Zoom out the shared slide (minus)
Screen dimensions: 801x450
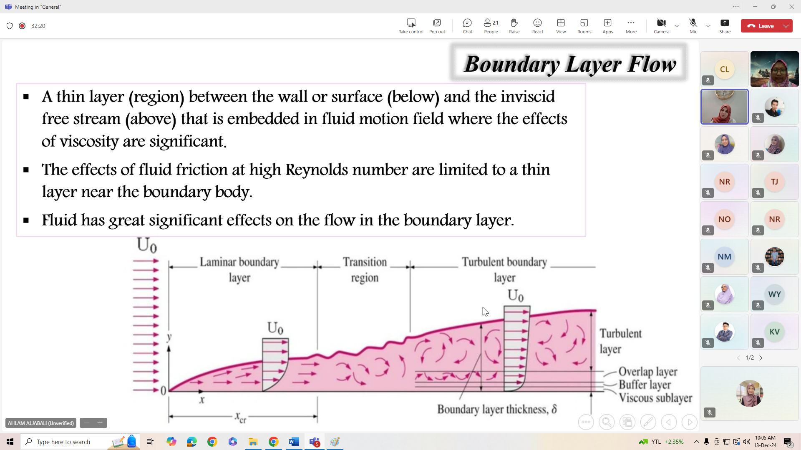[x=87, y=423]
